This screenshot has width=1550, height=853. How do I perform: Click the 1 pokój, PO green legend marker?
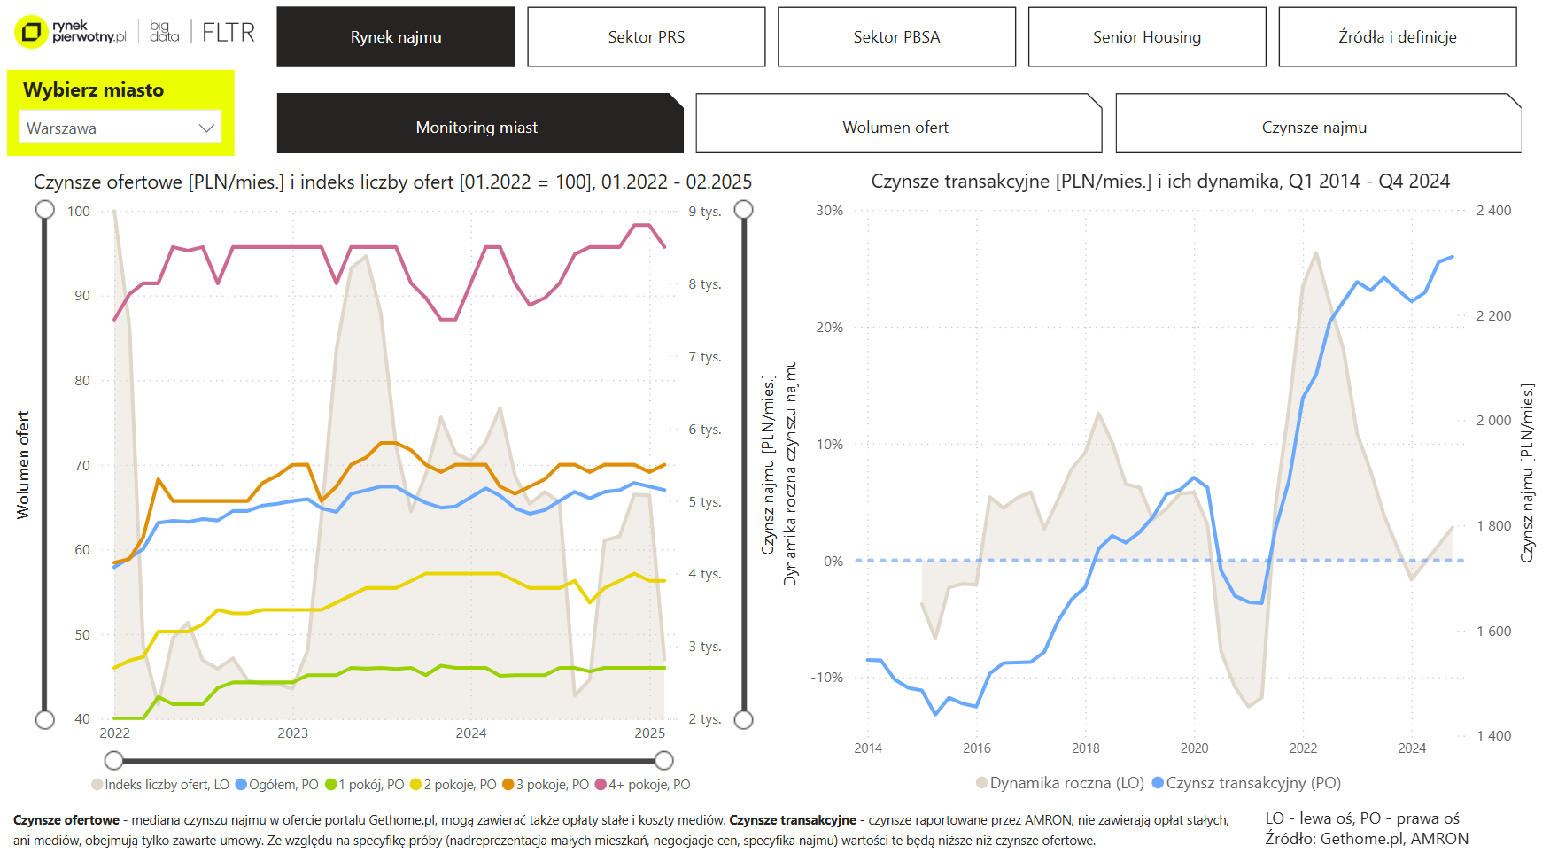330,785
